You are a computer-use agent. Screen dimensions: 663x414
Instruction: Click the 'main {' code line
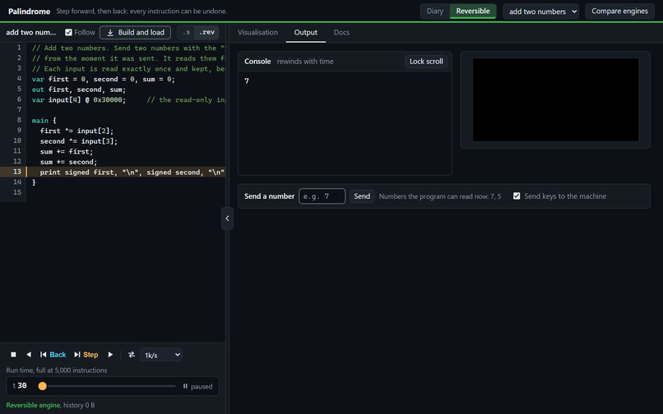(44, 121)
